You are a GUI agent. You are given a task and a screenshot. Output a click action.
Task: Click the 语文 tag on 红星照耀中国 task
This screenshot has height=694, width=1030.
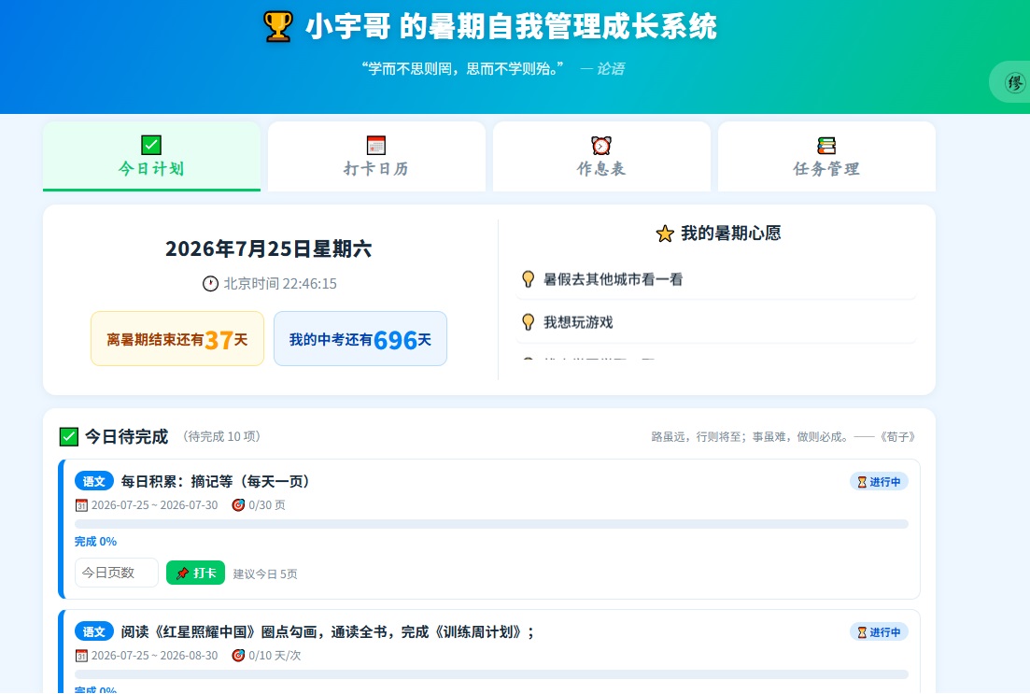click(94, 632)
